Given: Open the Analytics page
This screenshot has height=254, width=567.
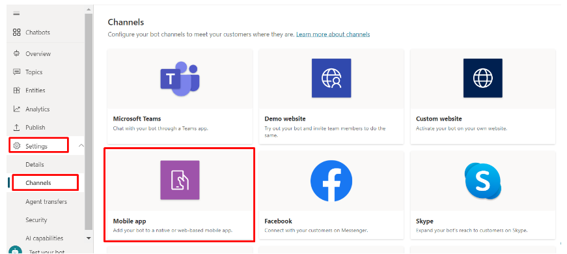Looking at the screenshot, I should 37,109.
